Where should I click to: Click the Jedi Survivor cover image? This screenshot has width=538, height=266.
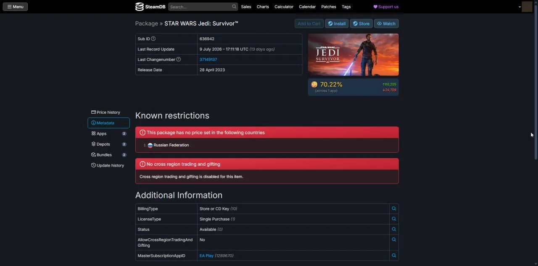[x=353, y=55]
